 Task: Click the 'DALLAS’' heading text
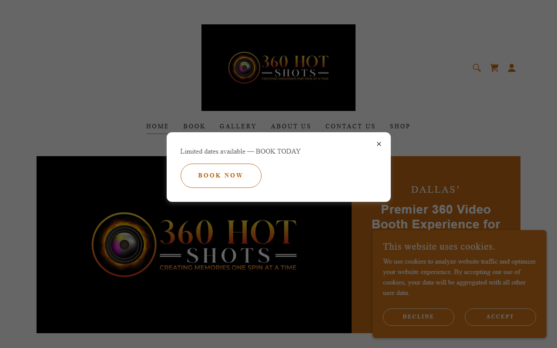click(x=436, y=190)
